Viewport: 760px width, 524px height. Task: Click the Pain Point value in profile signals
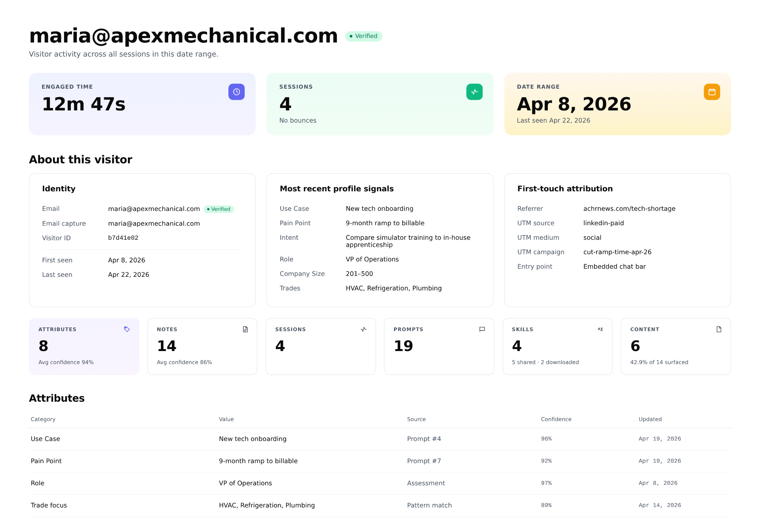pyautogui.click(x=385, y=223)
